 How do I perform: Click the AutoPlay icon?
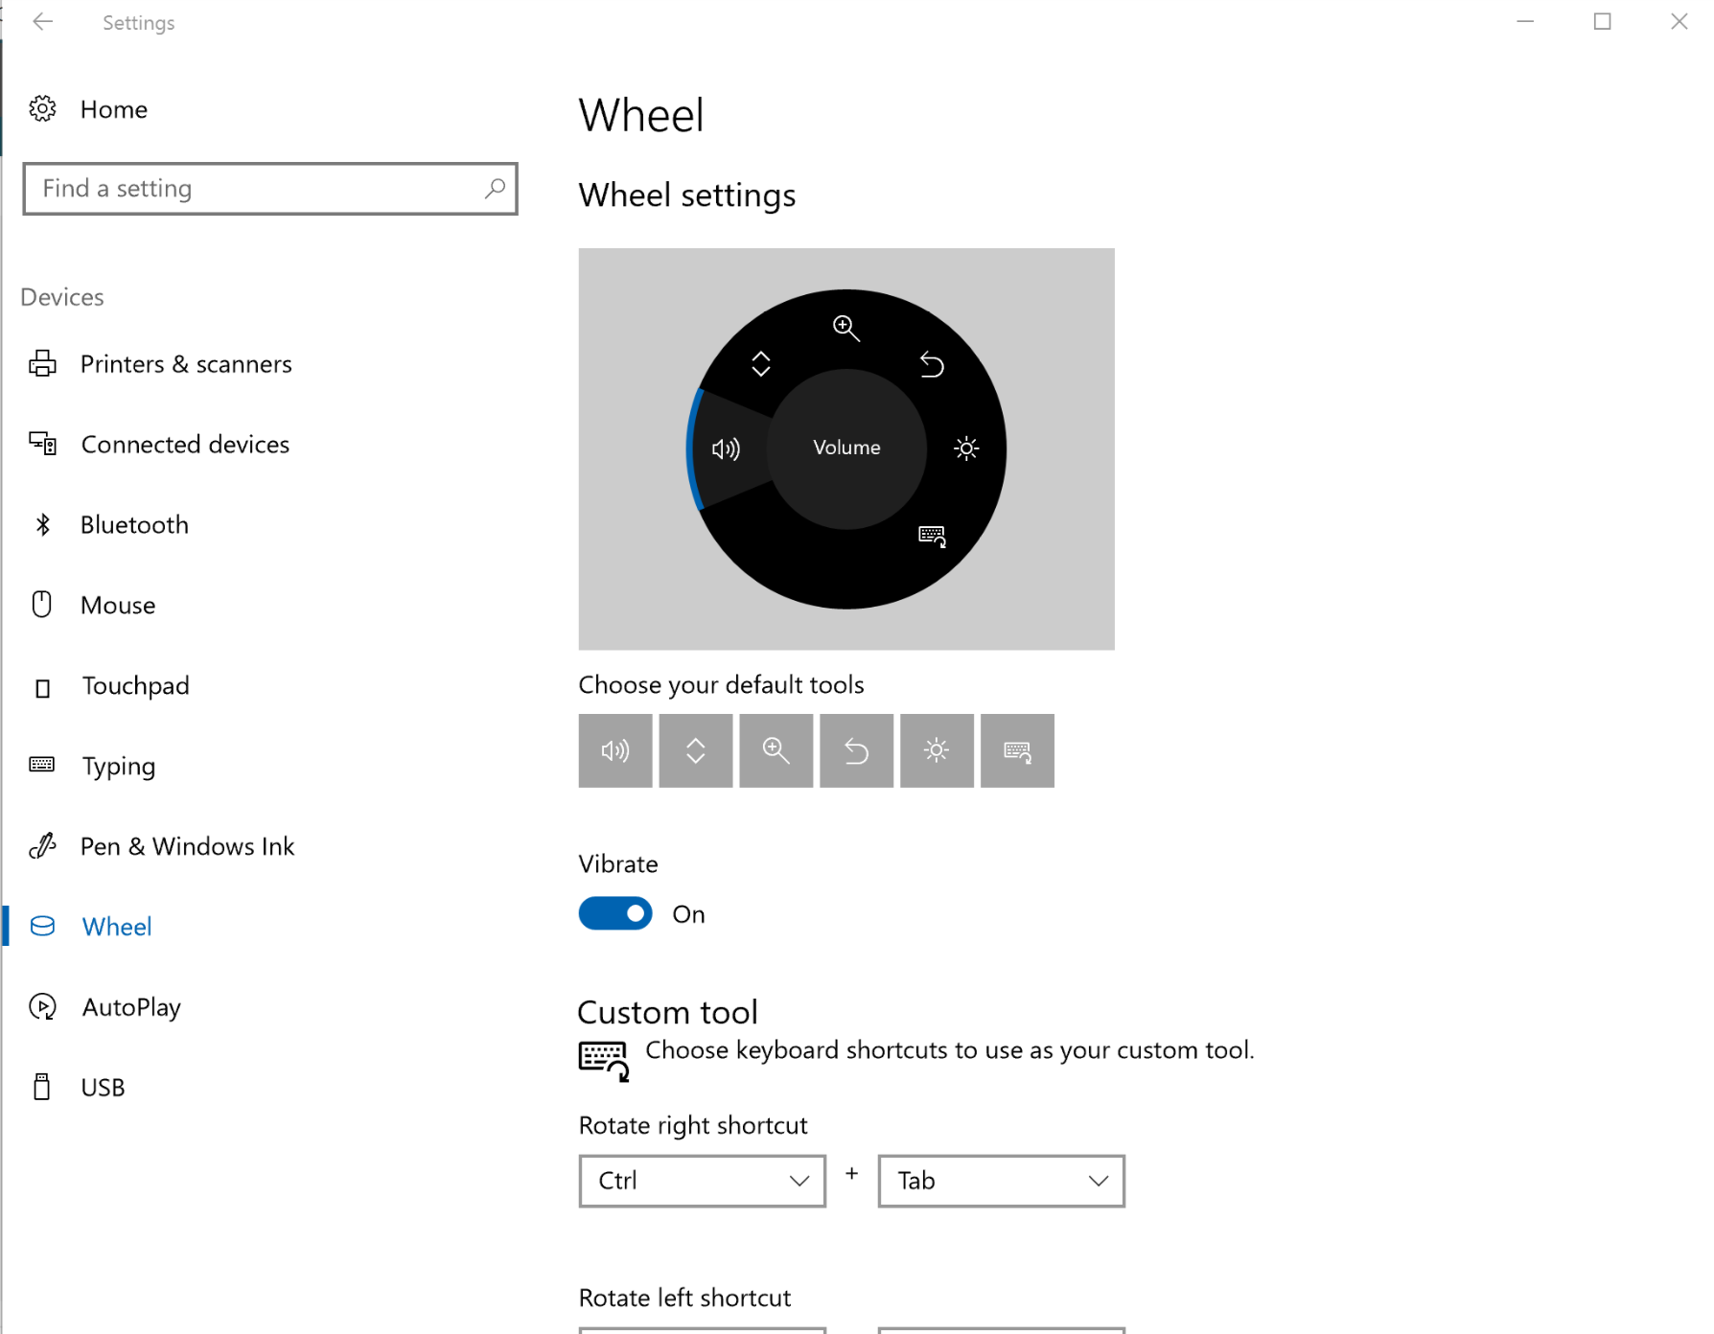42,1006
